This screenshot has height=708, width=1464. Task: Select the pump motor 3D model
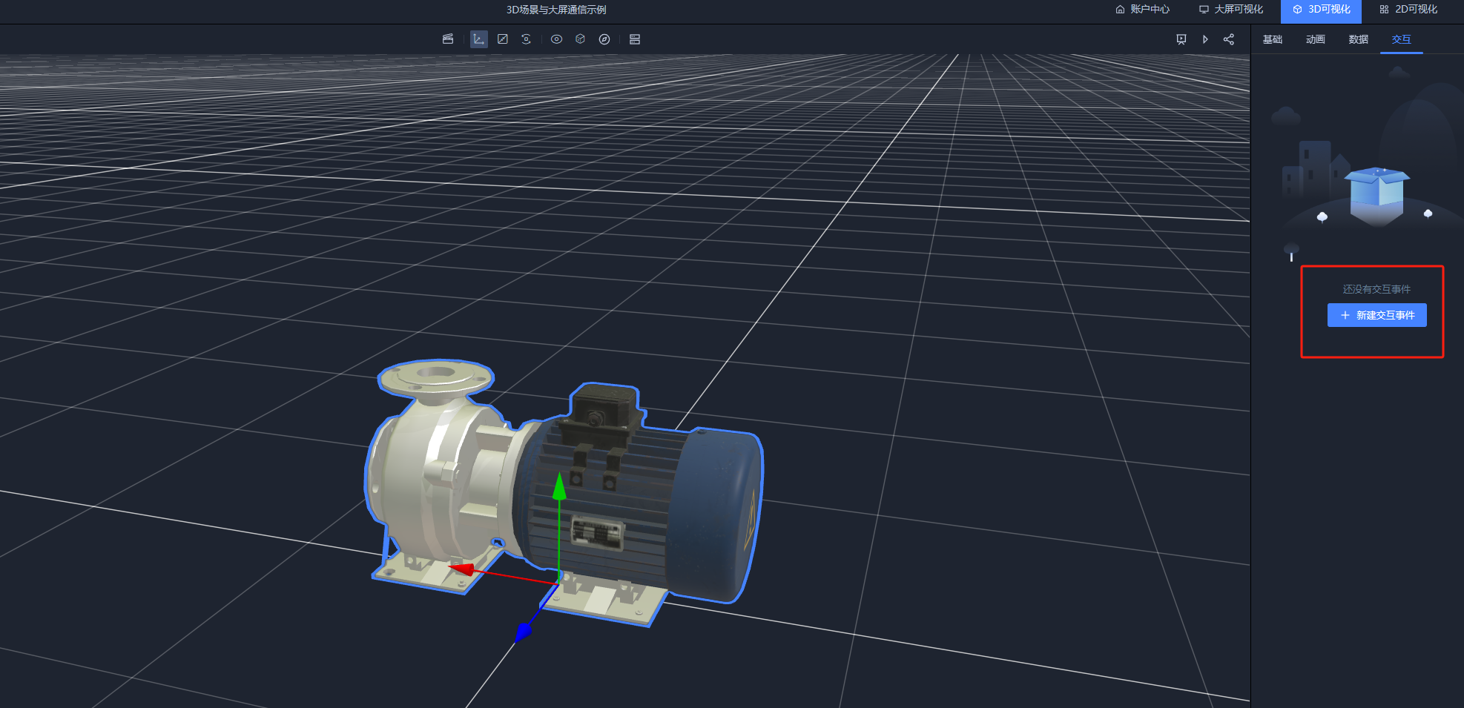(x=565, y=493)
